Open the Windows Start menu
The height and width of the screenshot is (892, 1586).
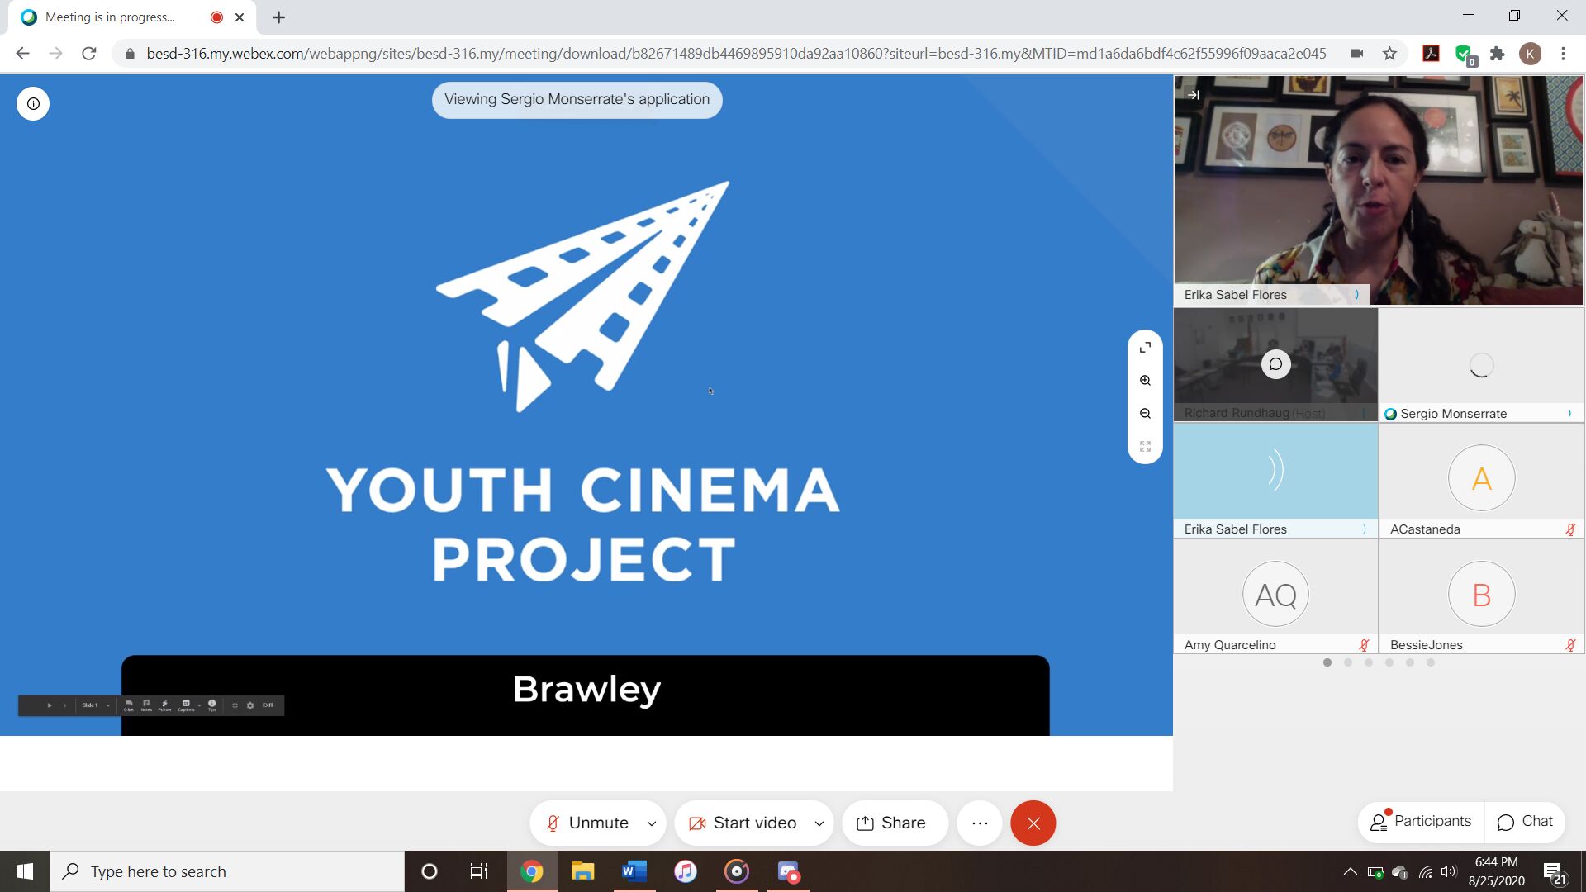[25, 871]
